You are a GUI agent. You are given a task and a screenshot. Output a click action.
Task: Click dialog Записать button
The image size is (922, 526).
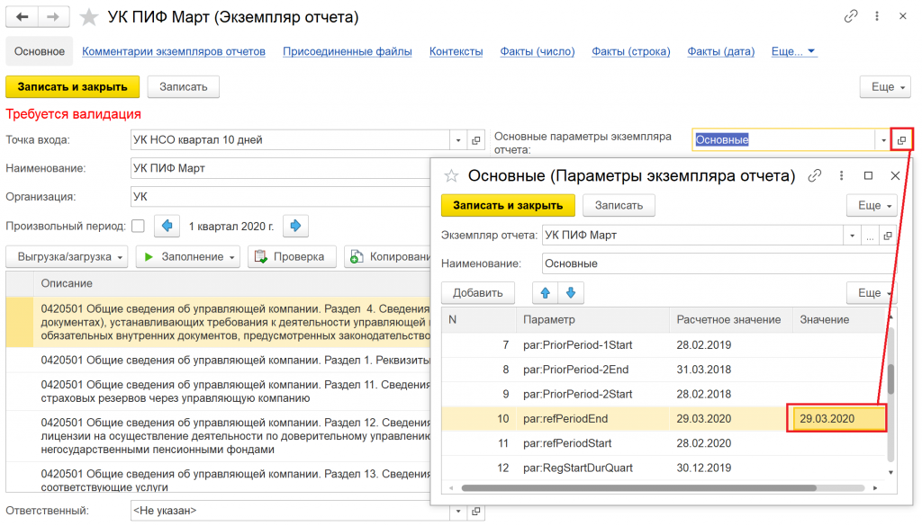[619, 206]
